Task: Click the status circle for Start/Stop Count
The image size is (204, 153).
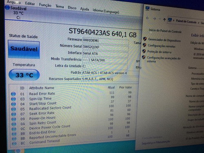Action: [13, 104]
